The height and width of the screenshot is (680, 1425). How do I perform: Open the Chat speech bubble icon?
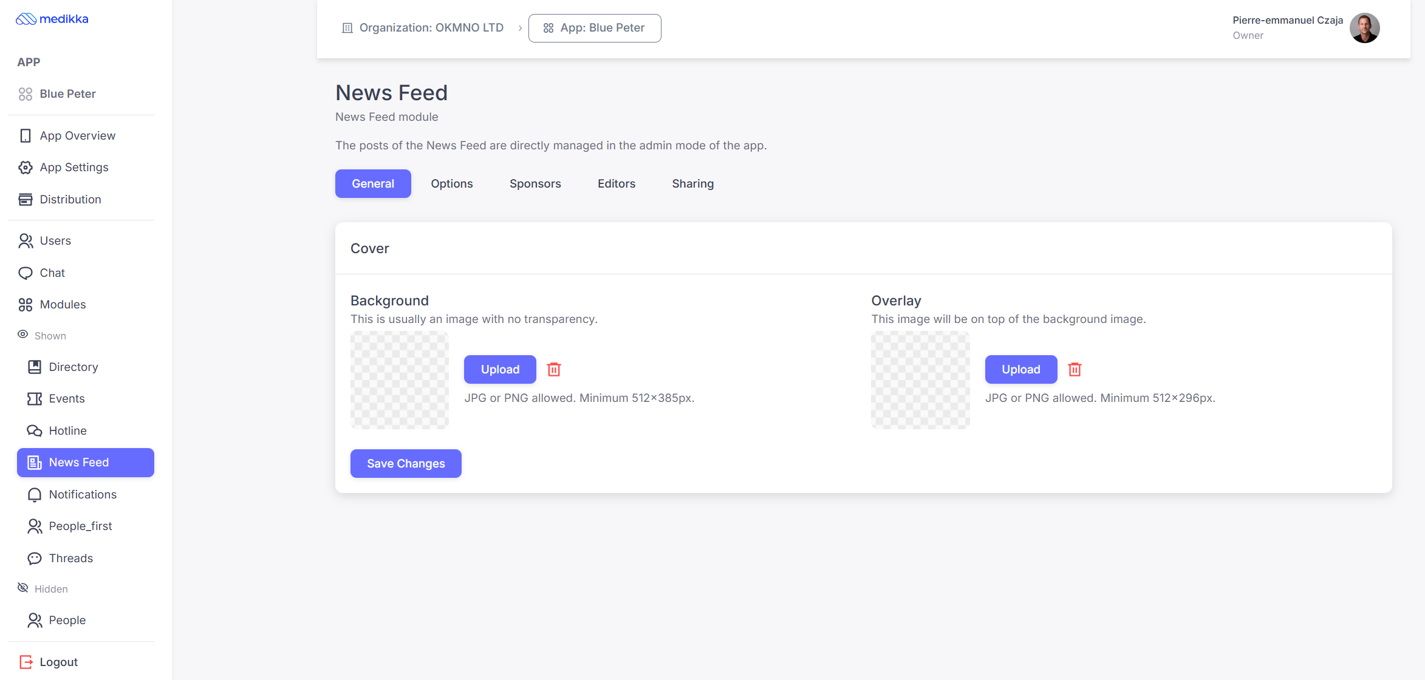(25, 273)
